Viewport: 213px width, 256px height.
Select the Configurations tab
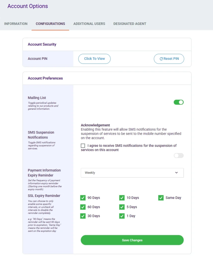coord(50,24)
